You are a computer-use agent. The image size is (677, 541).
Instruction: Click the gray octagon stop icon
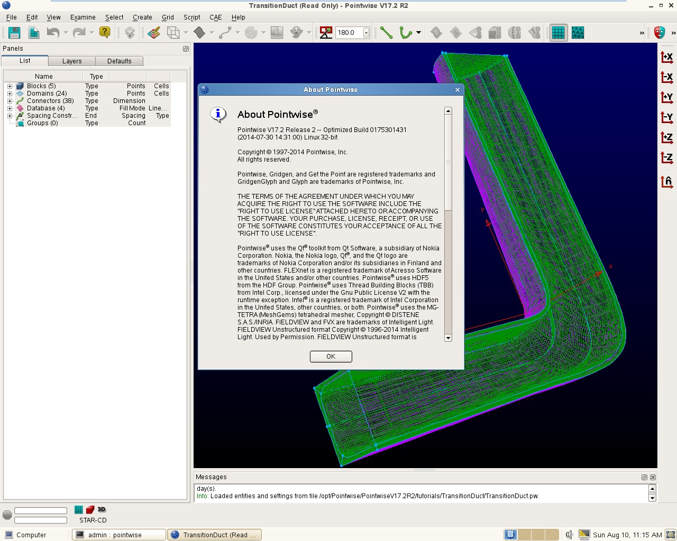(7, 515)
